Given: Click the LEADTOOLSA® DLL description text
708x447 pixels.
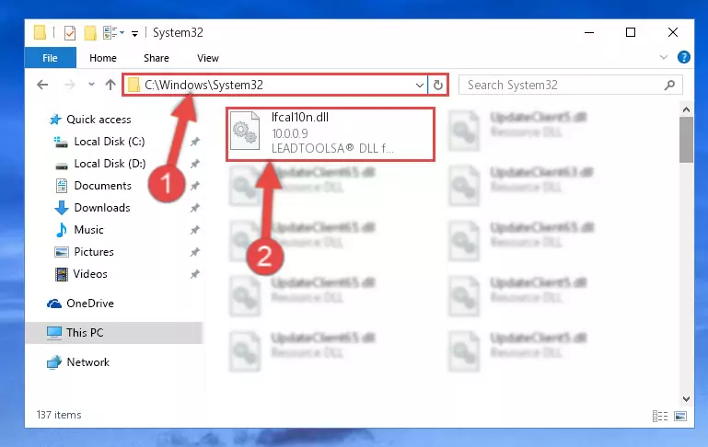Looking at the screenshot, I should coord(332,148).
